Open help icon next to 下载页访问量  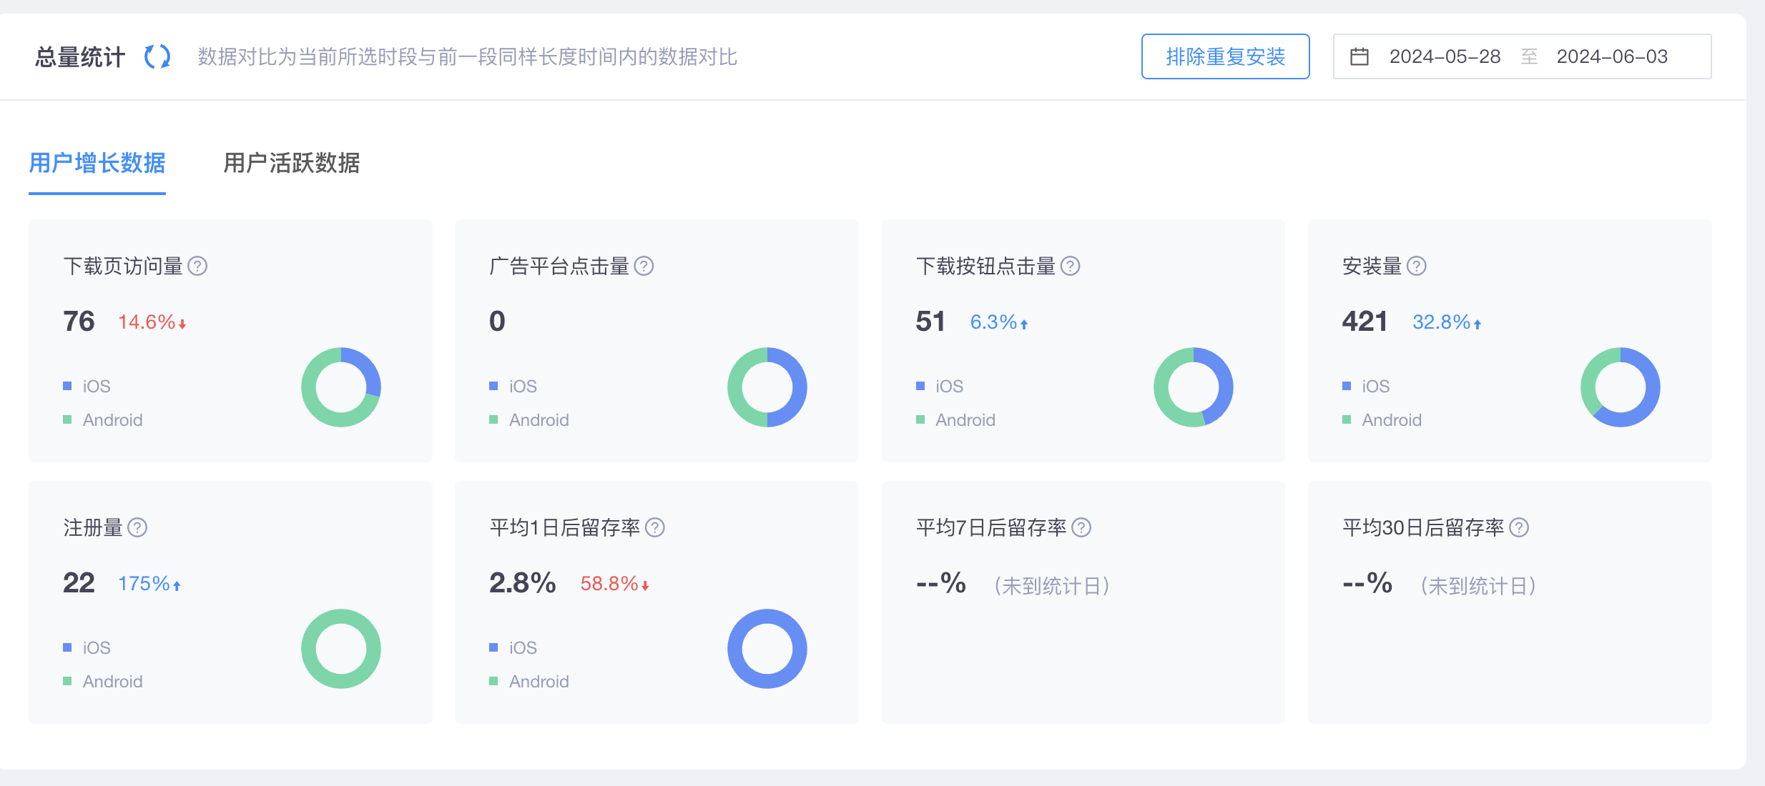(197, 266)
